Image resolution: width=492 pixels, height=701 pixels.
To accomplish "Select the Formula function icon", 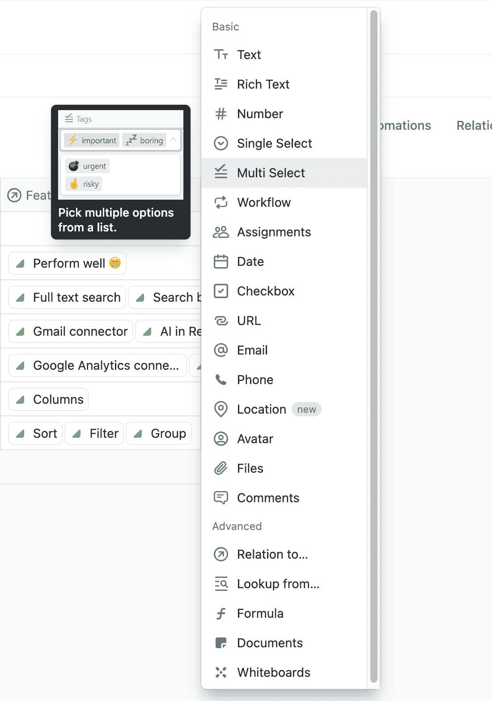I will 221,613.
